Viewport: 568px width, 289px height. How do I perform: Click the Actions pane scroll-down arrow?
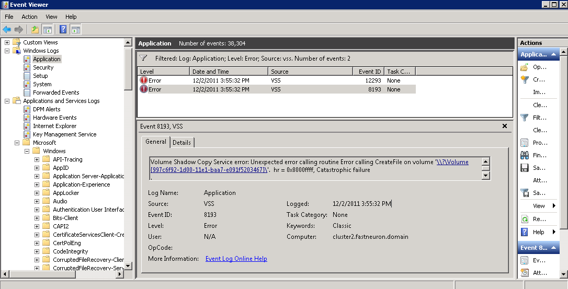564,274
